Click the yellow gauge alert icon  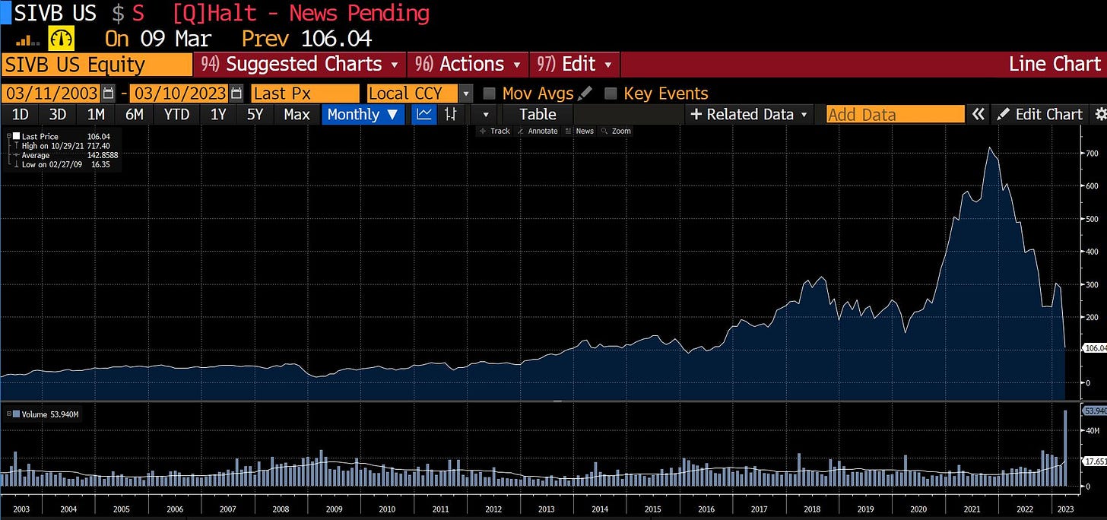pos(60,37)
